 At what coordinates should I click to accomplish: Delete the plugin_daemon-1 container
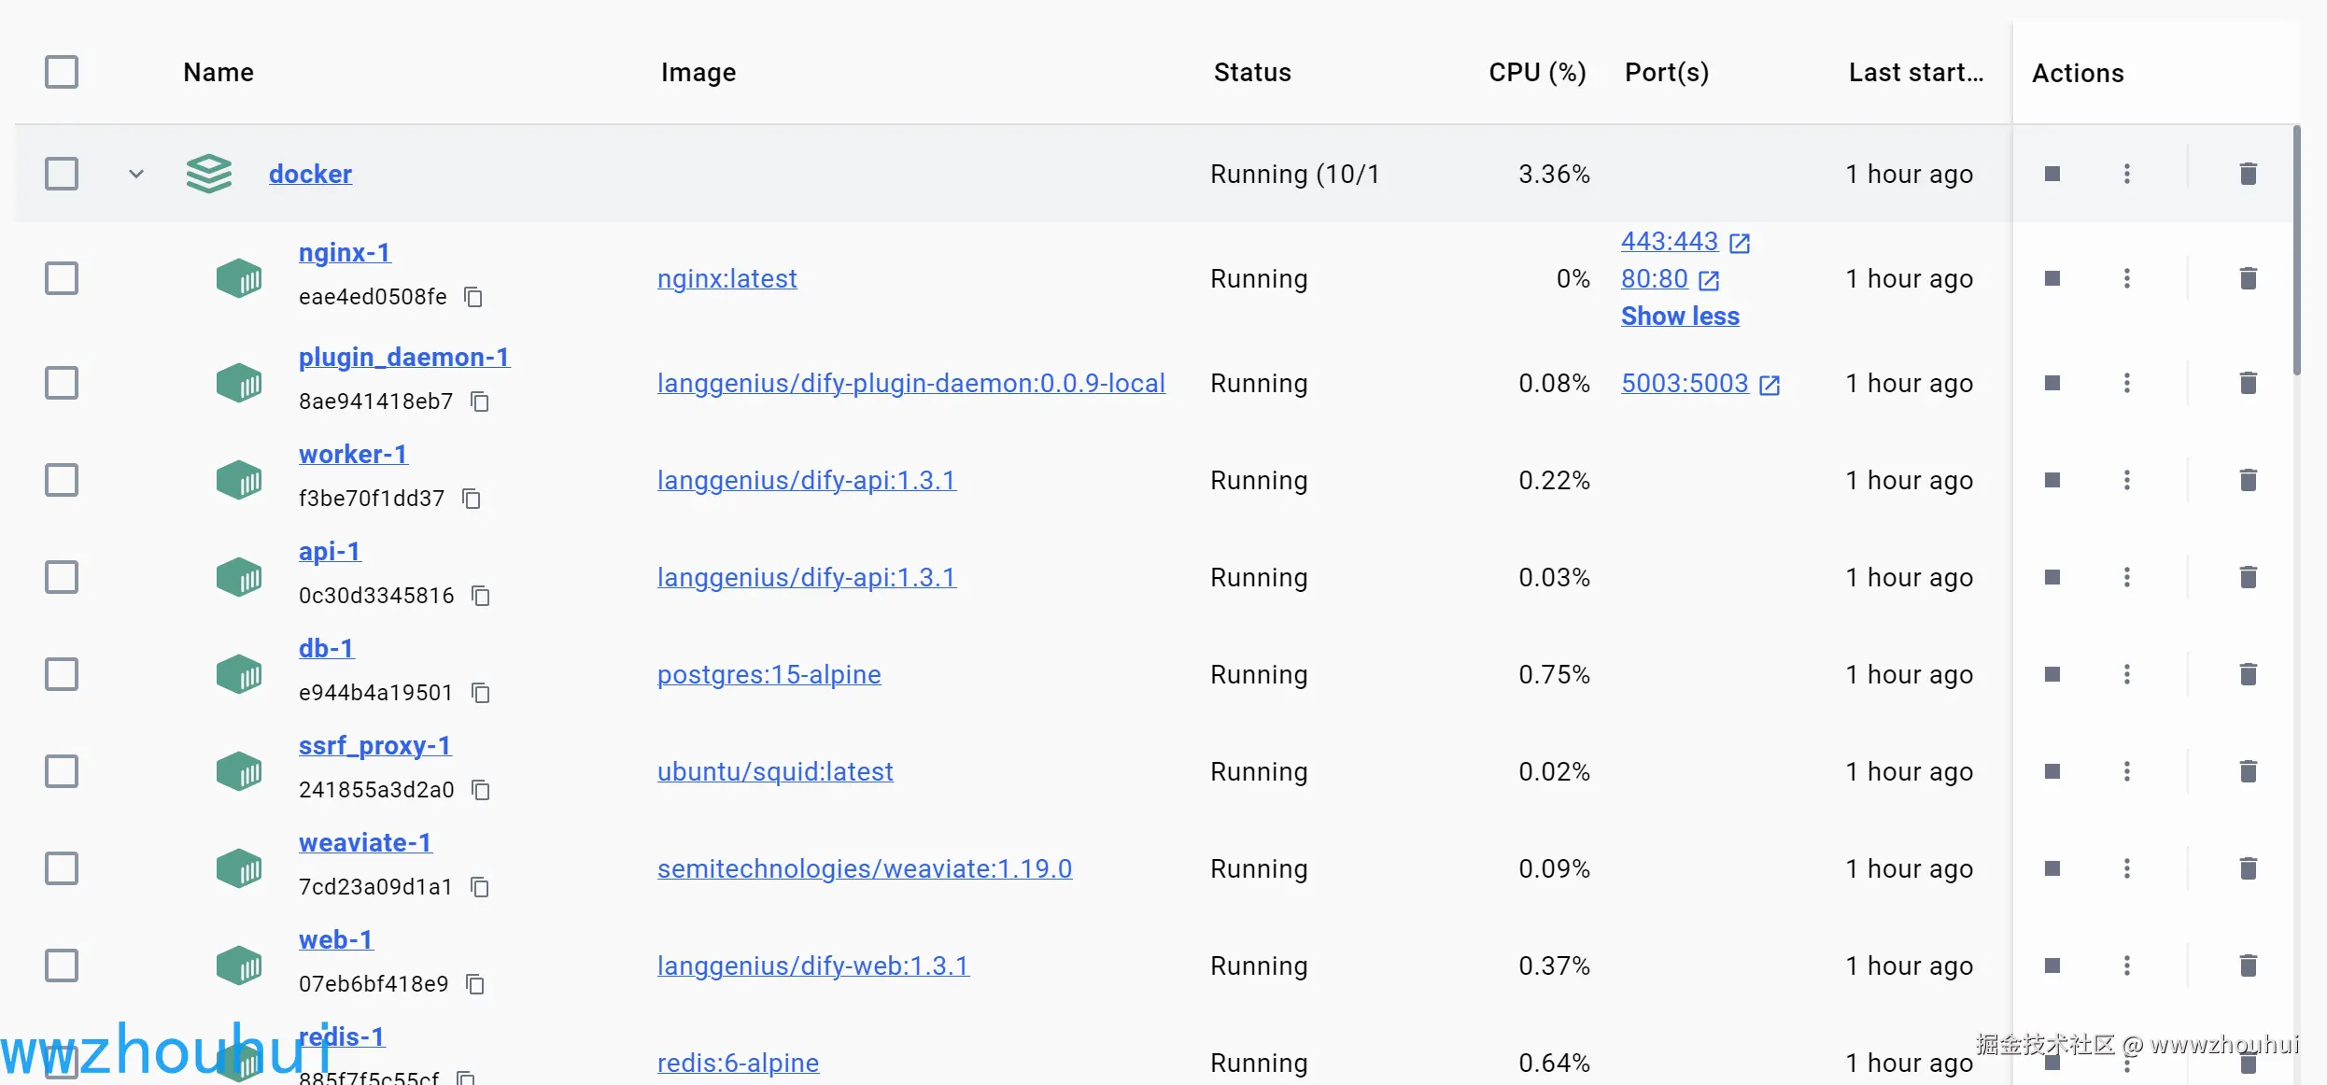click(x=2248, y=383)
